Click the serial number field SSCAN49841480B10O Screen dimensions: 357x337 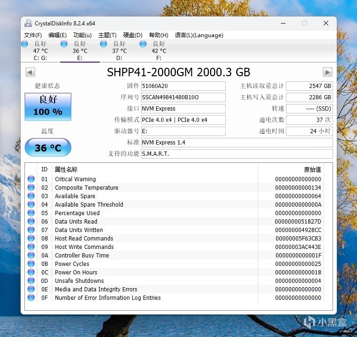coord(183,97)
